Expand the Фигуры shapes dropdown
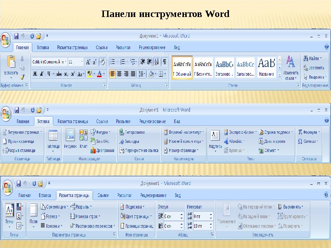Viewport: 331px width, 248px height. (101, 132)
